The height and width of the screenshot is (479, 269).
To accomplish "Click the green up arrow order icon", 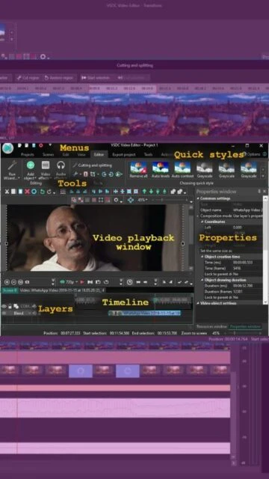I will click(144, 192).
